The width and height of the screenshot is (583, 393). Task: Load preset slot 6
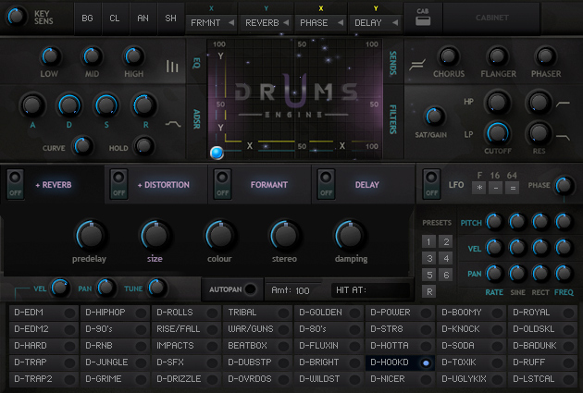[x=446, y=275]
